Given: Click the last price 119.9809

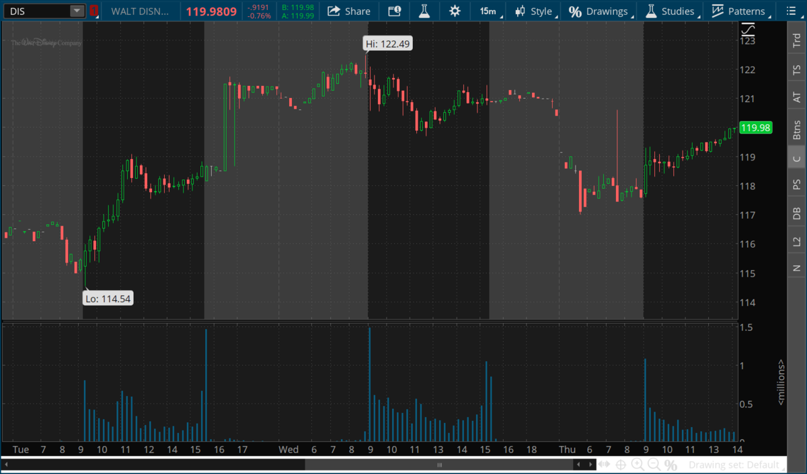Looking at the screenshot, I should [211, 11].
